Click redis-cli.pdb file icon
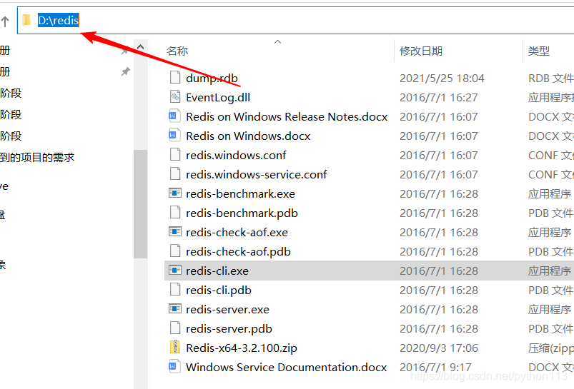Image resolution: width=574 pixels, height=389 pixels. tap(175, 290)
